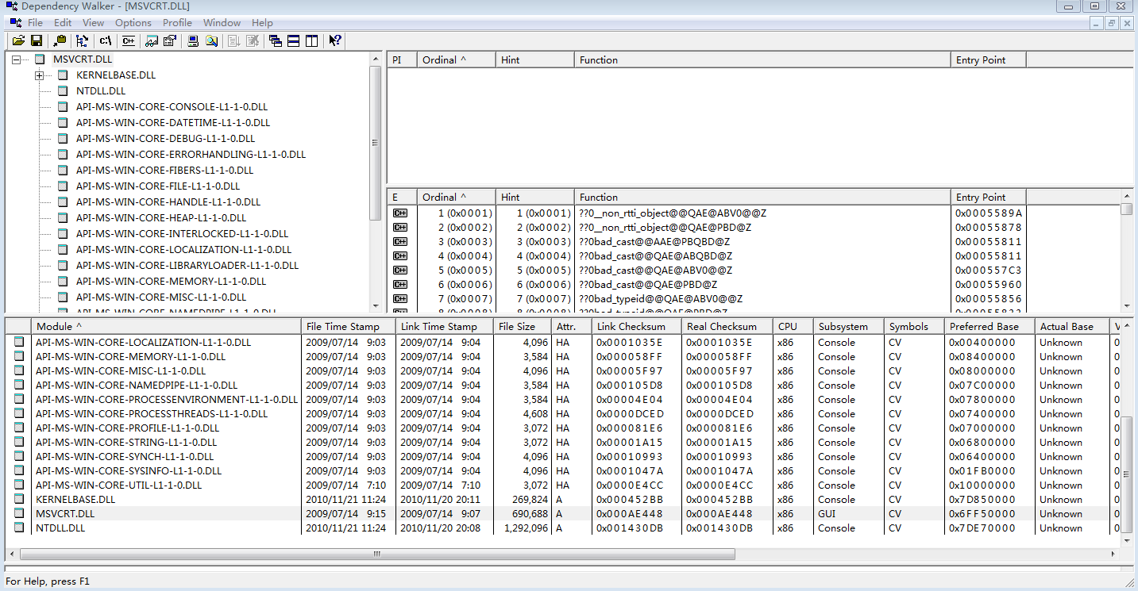The image size is (1138, 591).
Task: Click the Save toolbar icon
Action: [x=36, y=40]
